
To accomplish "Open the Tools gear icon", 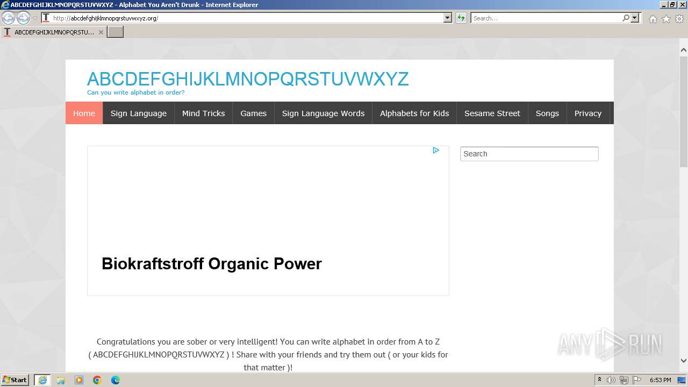I will click(679, 19).
